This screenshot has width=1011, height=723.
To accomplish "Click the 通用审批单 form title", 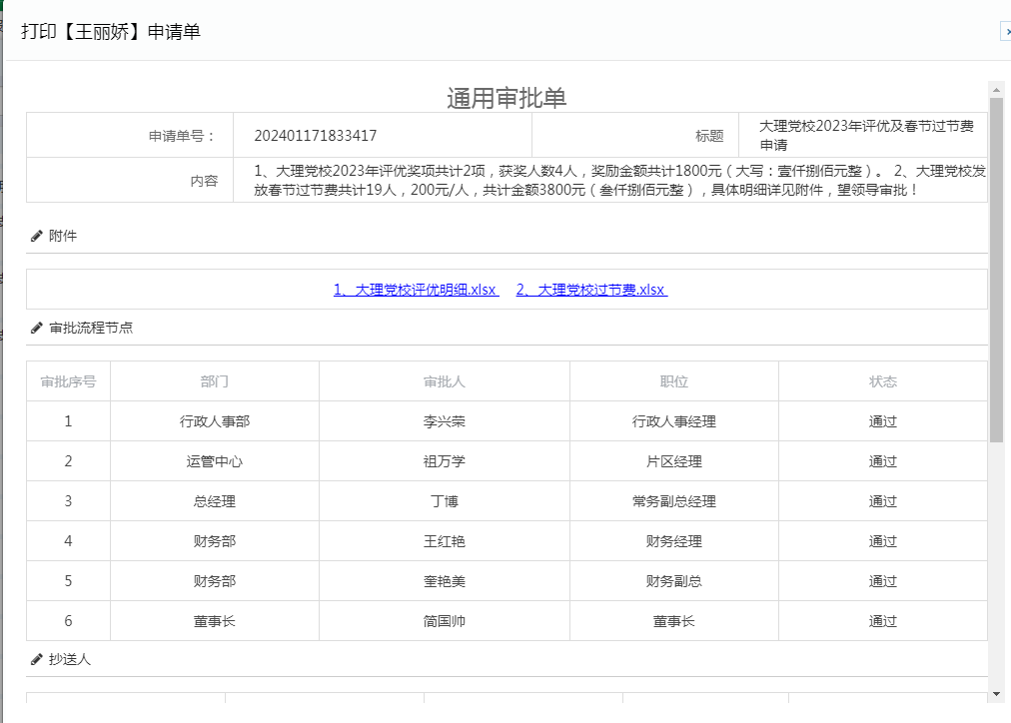I will click(506, 98).
